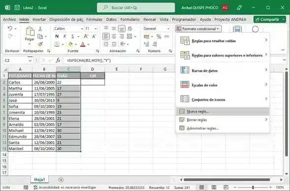Open Número group dialog launcher
The width and height of the screenshot is (290, 191).
170,51
